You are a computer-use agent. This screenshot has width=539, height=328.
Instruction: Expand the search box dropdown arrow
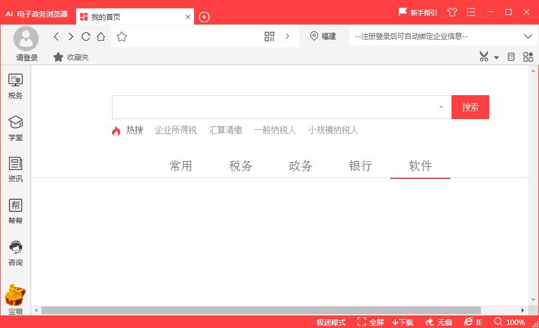441,107
